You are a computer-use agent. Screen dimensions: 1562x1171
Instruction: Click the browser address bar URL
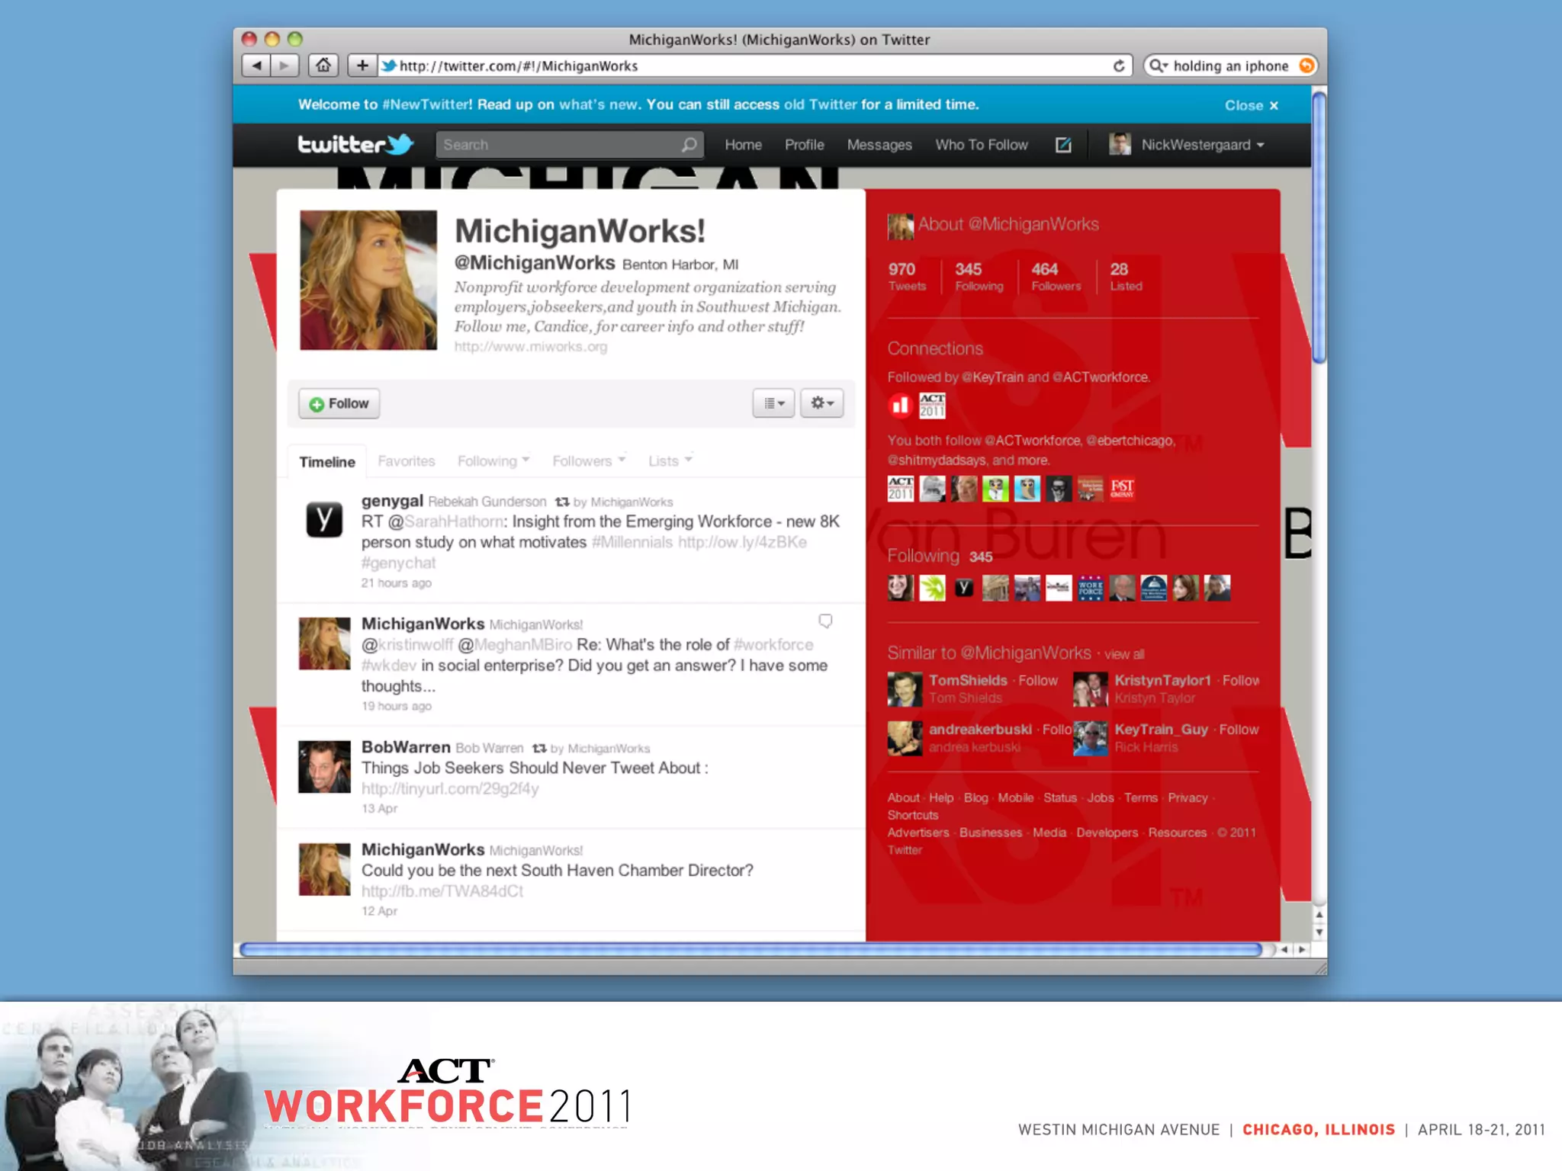519,66
